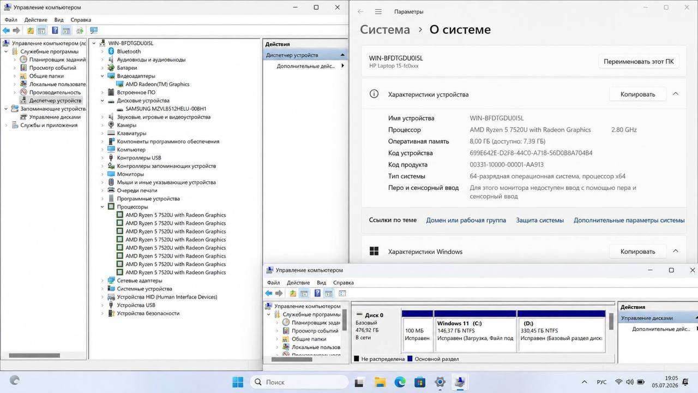This screenshot has height=393, width=698.
Task: Open the Домен или рабочая группа link
Action: tap(466, 220)
